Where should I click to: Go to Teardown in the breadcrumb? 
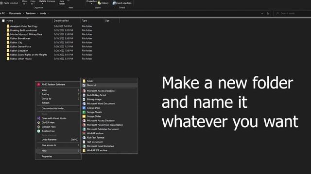(31, 14)
